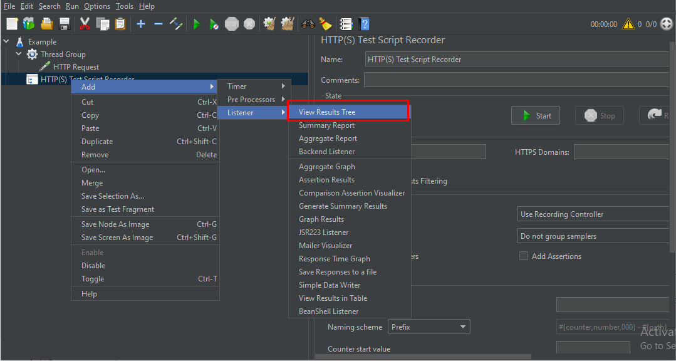Click the Counter start value field
This screenshot has height=361, width=676.
tap(593, 348)
